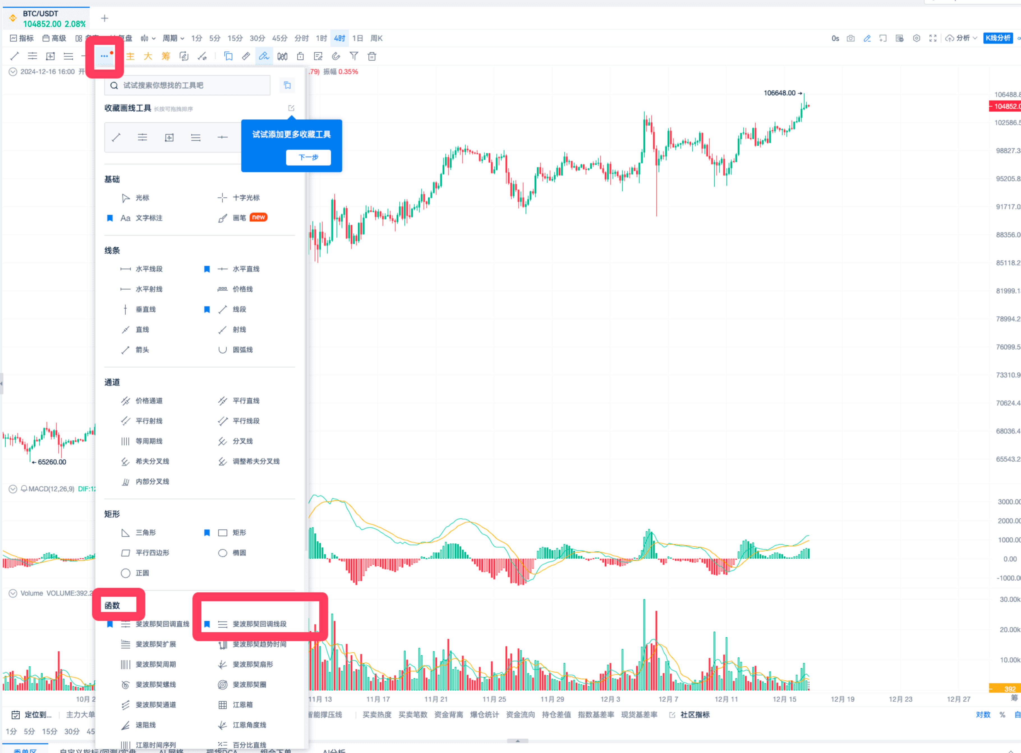Screen dimensions: 1021x753
Task: Toggle 对数 log scale at bottom right
Action: tap(983, 715)
